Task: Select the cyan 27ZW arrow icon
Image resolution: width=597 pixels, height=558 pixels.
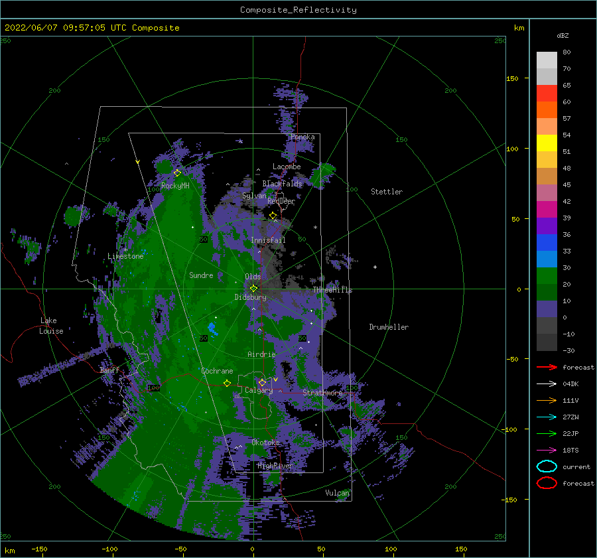Action: (547, 417)
